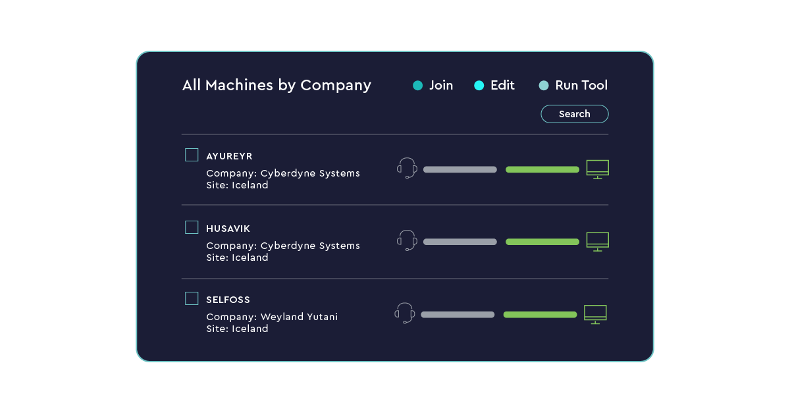Click the teal dot beside Join
Image resolution: width=790 pixels, height=413 pixels.
pyautogui.click(x=417, y=86)
